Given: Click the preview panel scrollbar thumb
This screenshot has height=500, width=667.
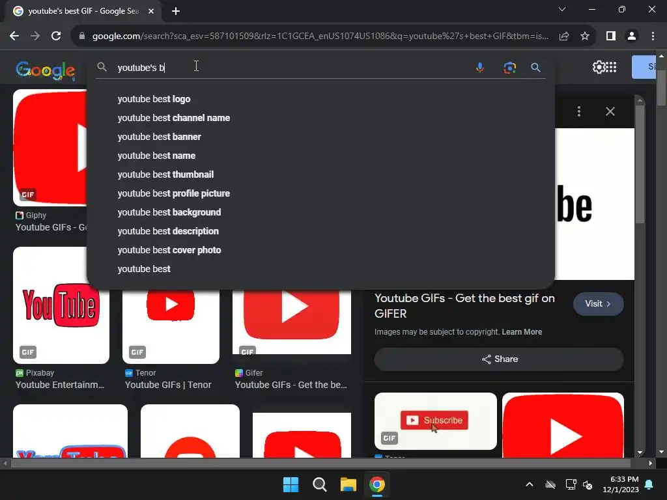Looking at the screenshot, I should click(640, 163).
